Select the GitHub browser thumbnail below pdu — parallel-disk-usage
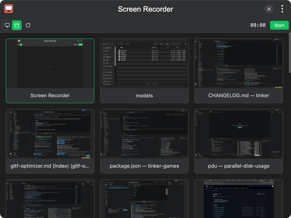This screenshot has height=218, width=291. (239, 199)
